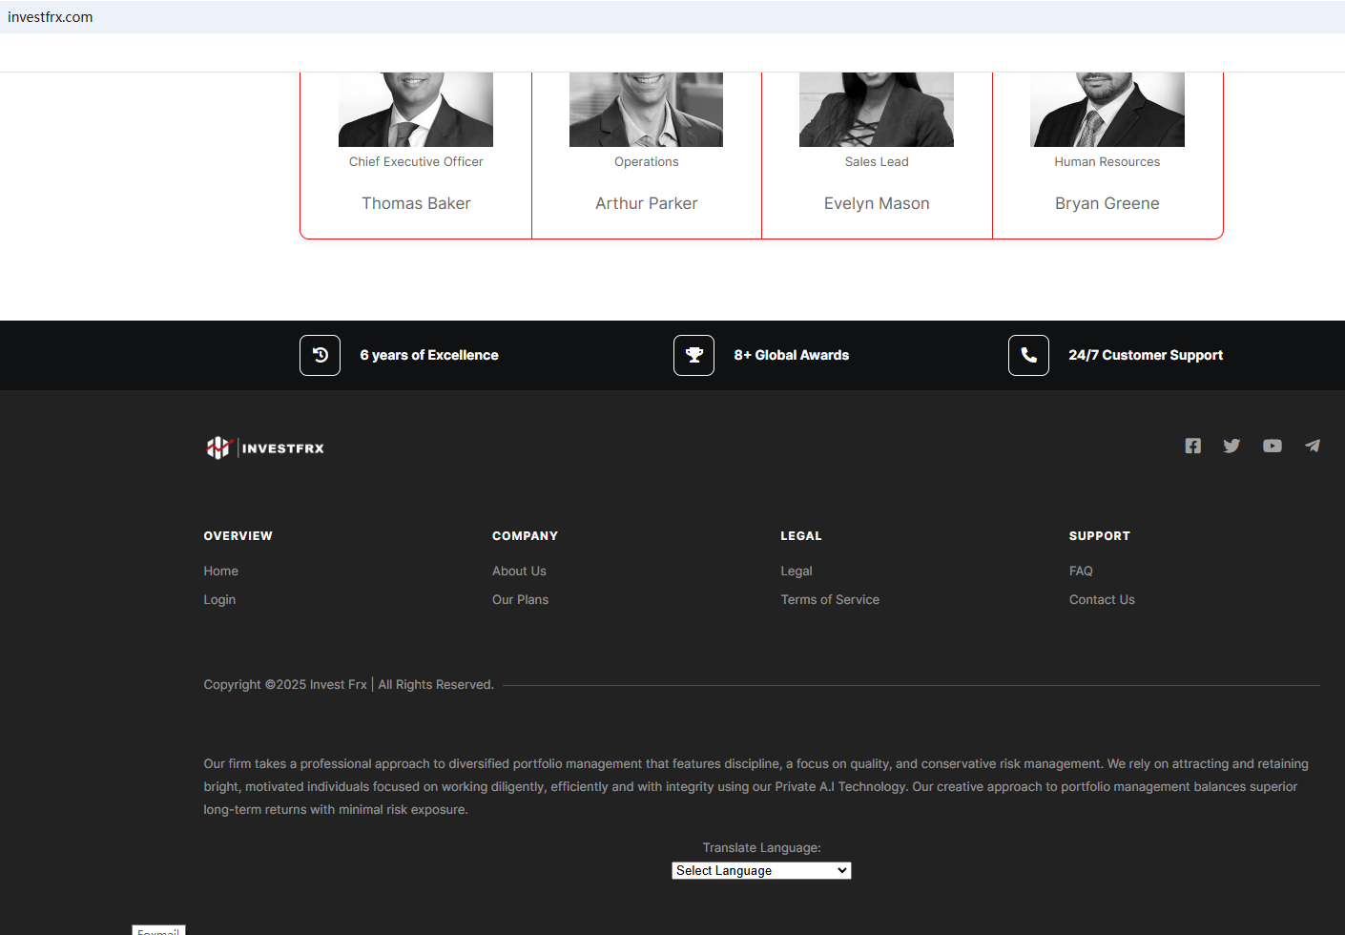
Task: Click the SUPPORT footer heading
Action: [1100, 536]
